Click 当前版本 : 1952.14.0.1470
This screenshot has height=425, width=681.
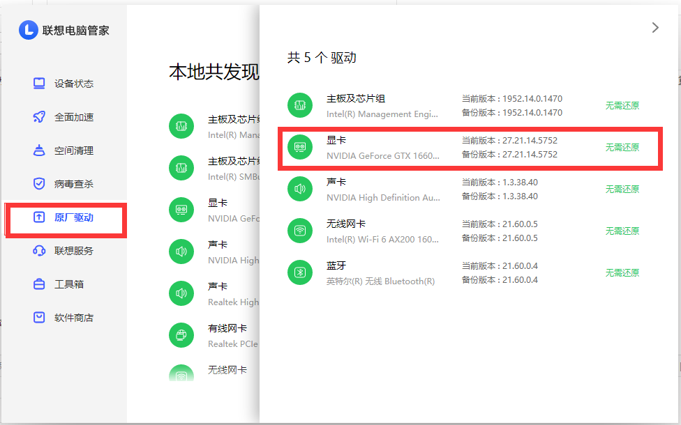click(x=512, y=99)
